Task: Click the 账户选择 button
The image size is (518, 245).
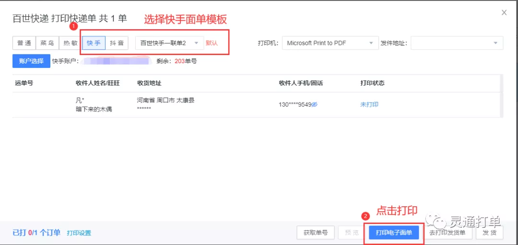Action: point(31,61)
